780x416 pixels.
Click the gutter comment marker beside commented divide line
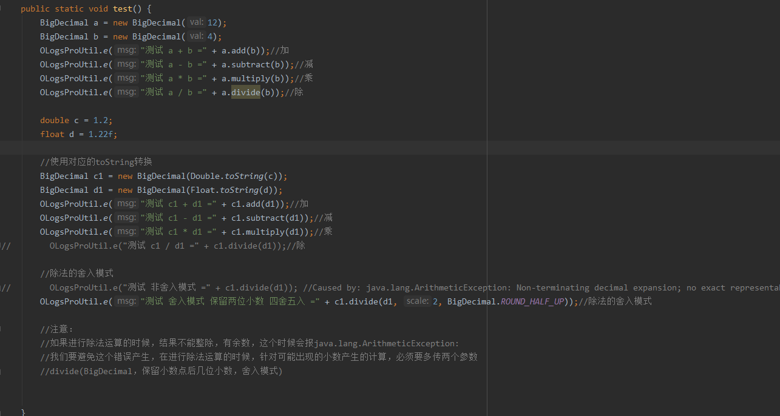5,245
